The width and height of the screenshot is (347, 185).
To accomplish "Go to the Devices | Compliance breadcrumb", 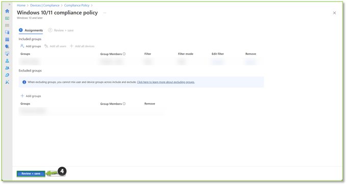I will pos(45,5).
